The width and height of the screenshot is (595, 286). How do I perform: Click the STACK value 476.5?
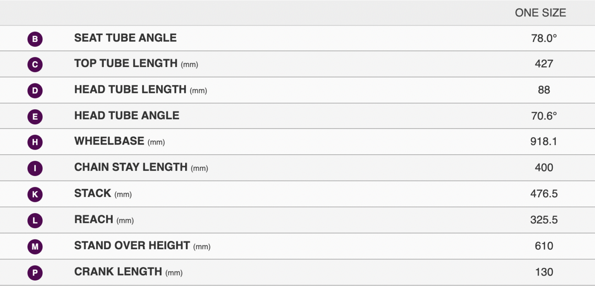pyautogui.click(x=544, y=193)
